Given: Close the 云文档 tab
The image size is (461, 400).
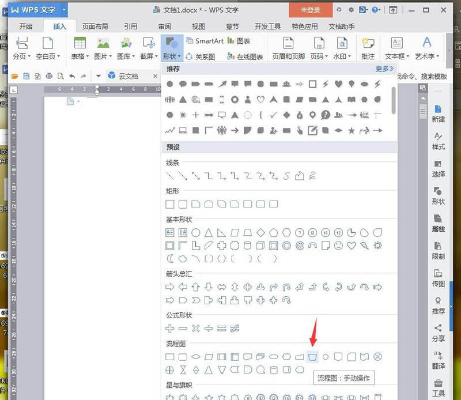Looking at the screenshot, I should [155, 76].
